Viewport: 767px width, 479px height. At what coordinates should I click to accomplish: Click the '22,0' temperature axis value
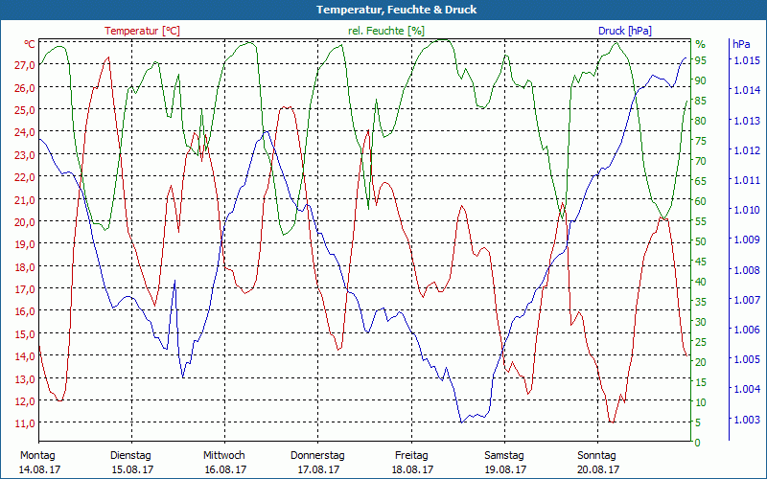pyautogui.click(x=25, y=177)
